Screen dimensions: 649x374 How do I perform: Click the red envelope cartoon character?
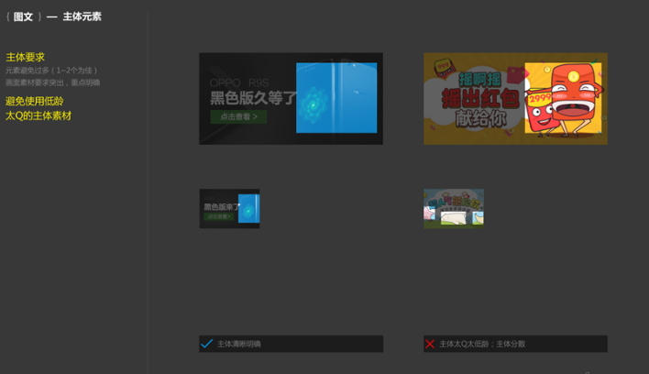(563, 100)
